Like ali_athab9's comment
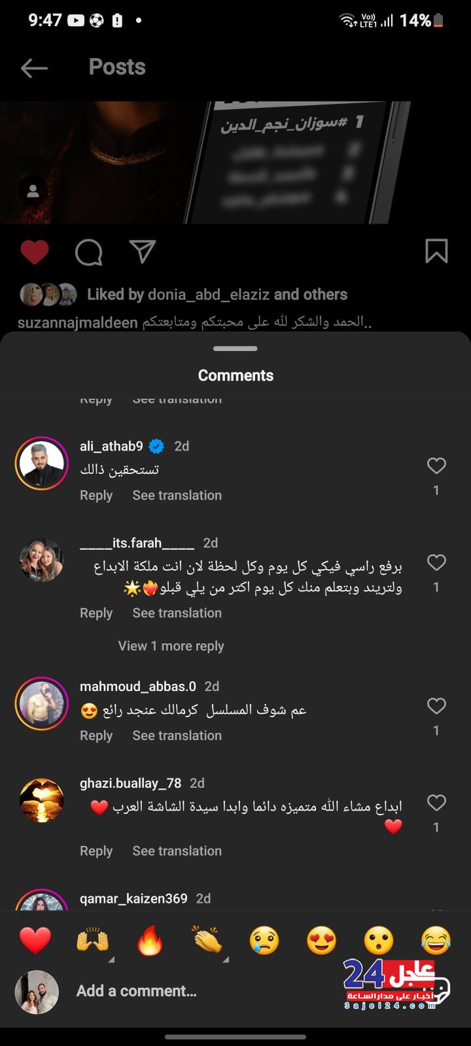471x1046 pixels. (x=436, y=466)
